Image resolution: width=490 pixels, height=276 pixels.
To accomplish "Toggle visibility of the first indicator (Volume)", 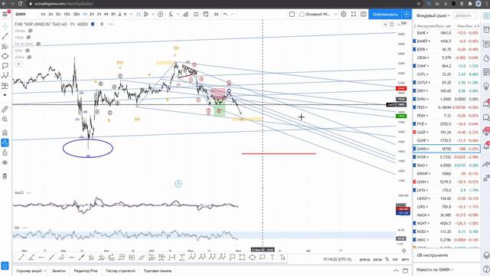I will click(x=31, y=31).
